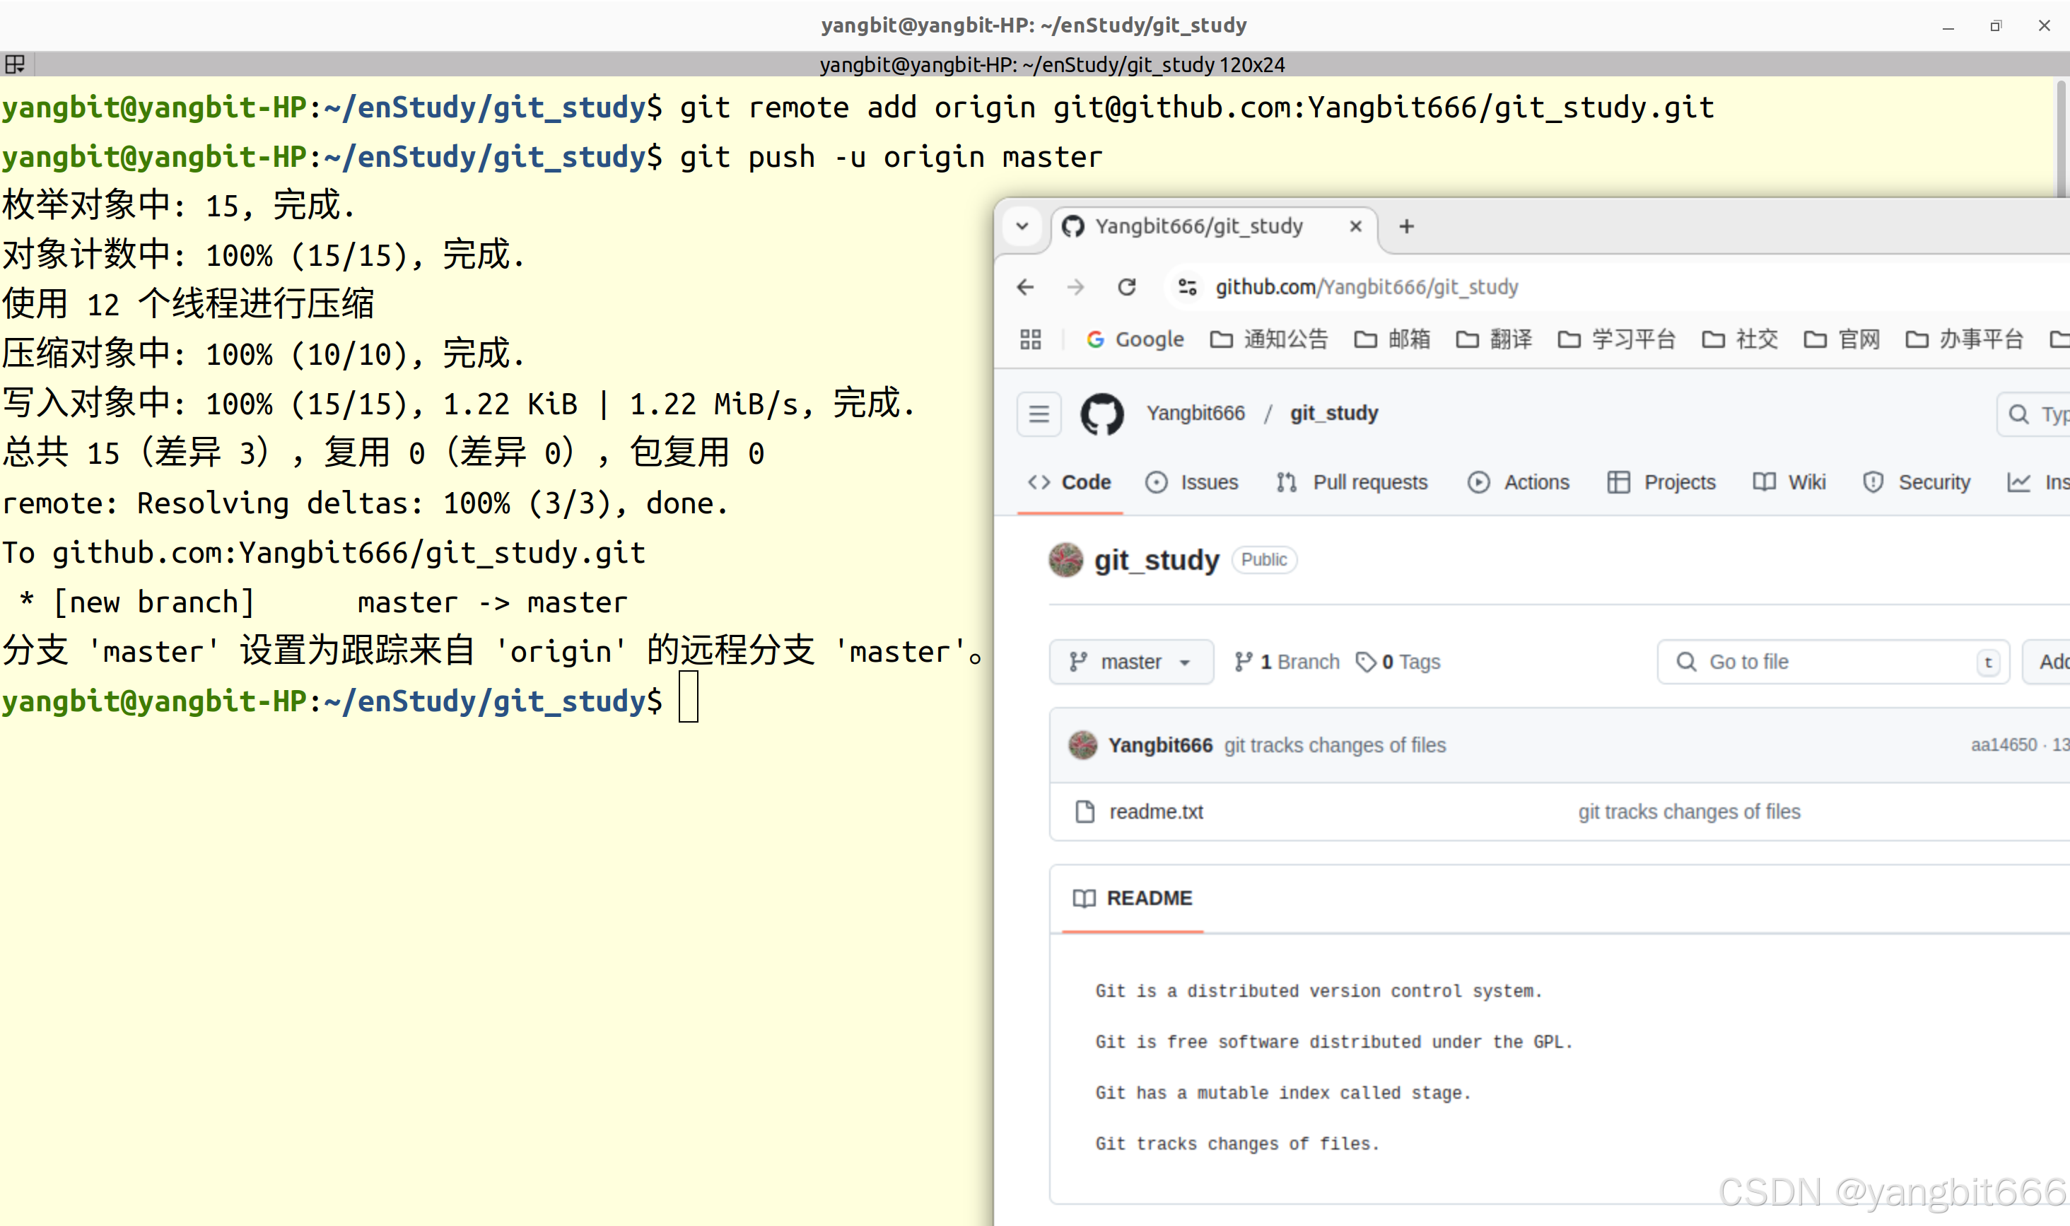The height and width of the screenshot is (1226, 2070).
Task: Close the Yangbit666/git_study tab
Action: pyautogui.click(x=1355, y=226)
